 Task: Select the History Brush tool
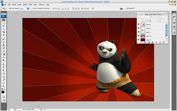[x=4, y=48]
